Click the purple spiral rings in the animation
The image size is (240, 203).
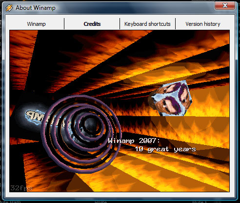tap(81, 134)
